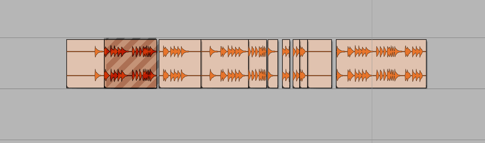Select the first clip with one trailing transient
The height and width of the screenshot is (143, 485).
pyautogui.click(x=85, y=64)
